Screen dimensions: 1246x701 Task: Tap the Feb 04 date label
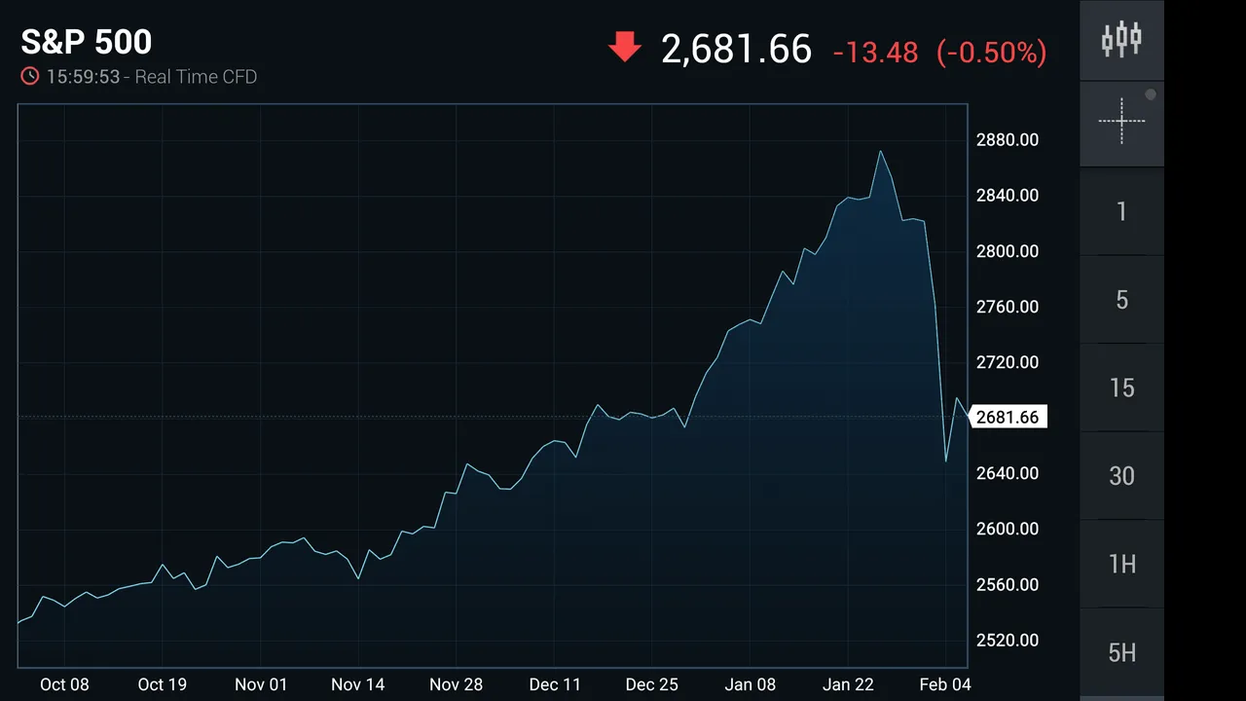pyautogui.click(x=946, y=684)
